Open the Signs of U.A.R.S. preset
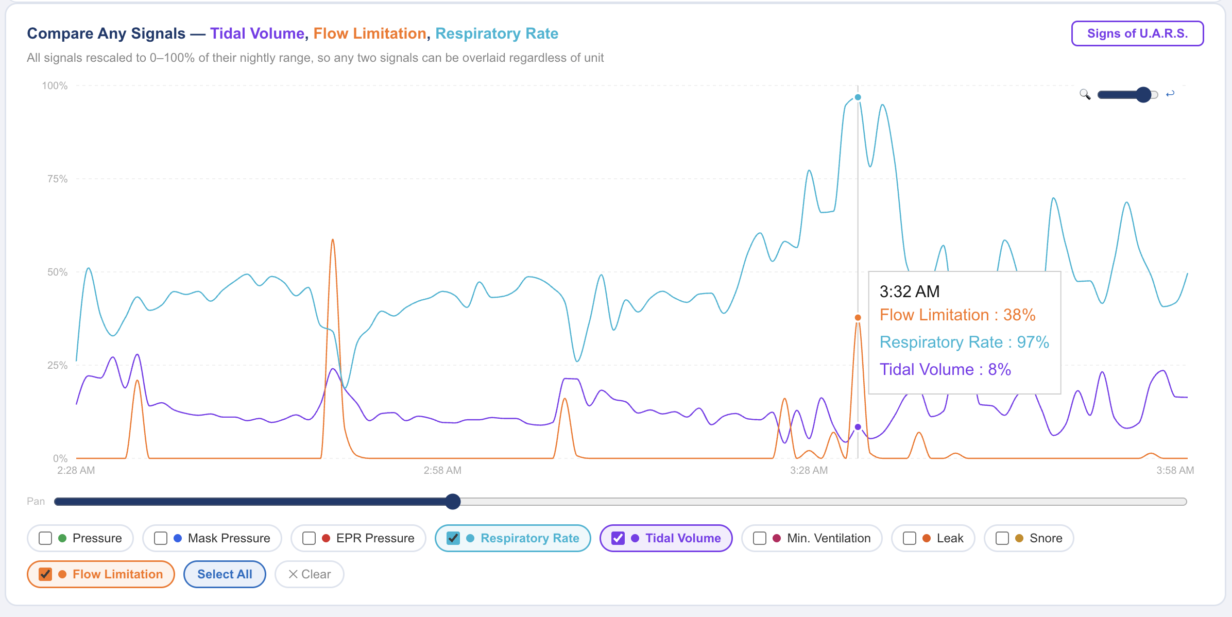 coord(1137,33)
